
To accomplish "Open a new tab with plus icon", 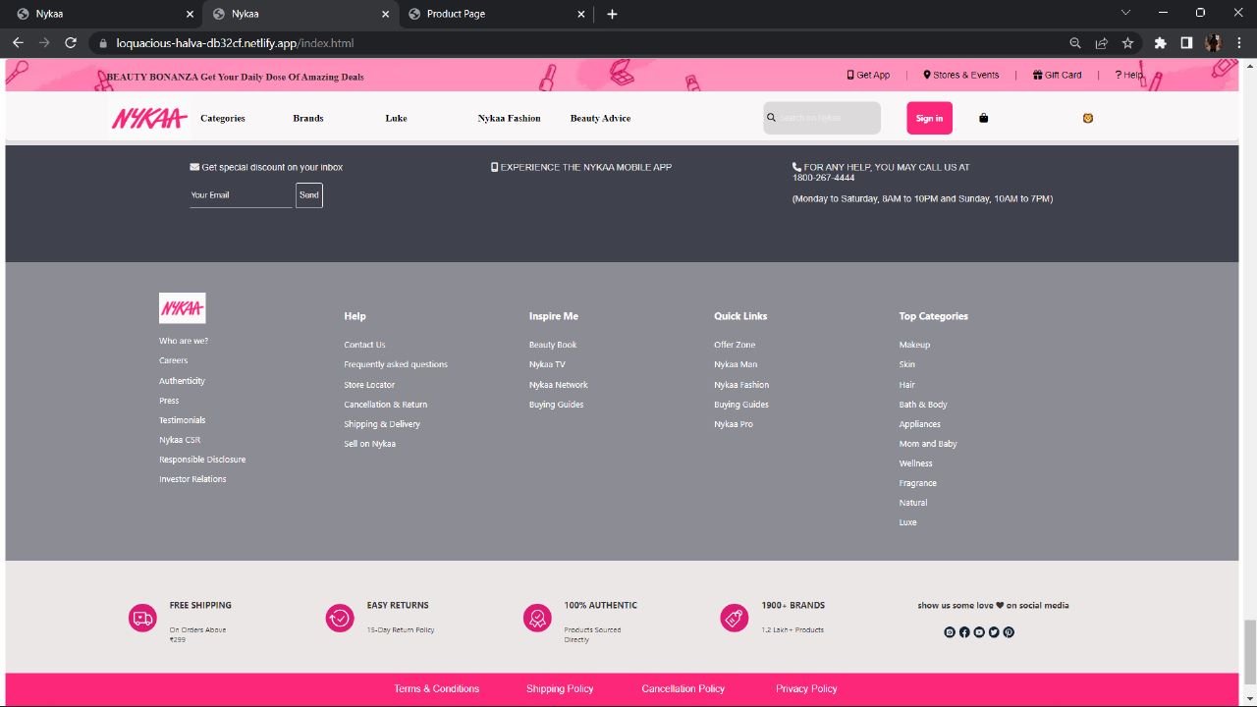I will coord(612,14).
